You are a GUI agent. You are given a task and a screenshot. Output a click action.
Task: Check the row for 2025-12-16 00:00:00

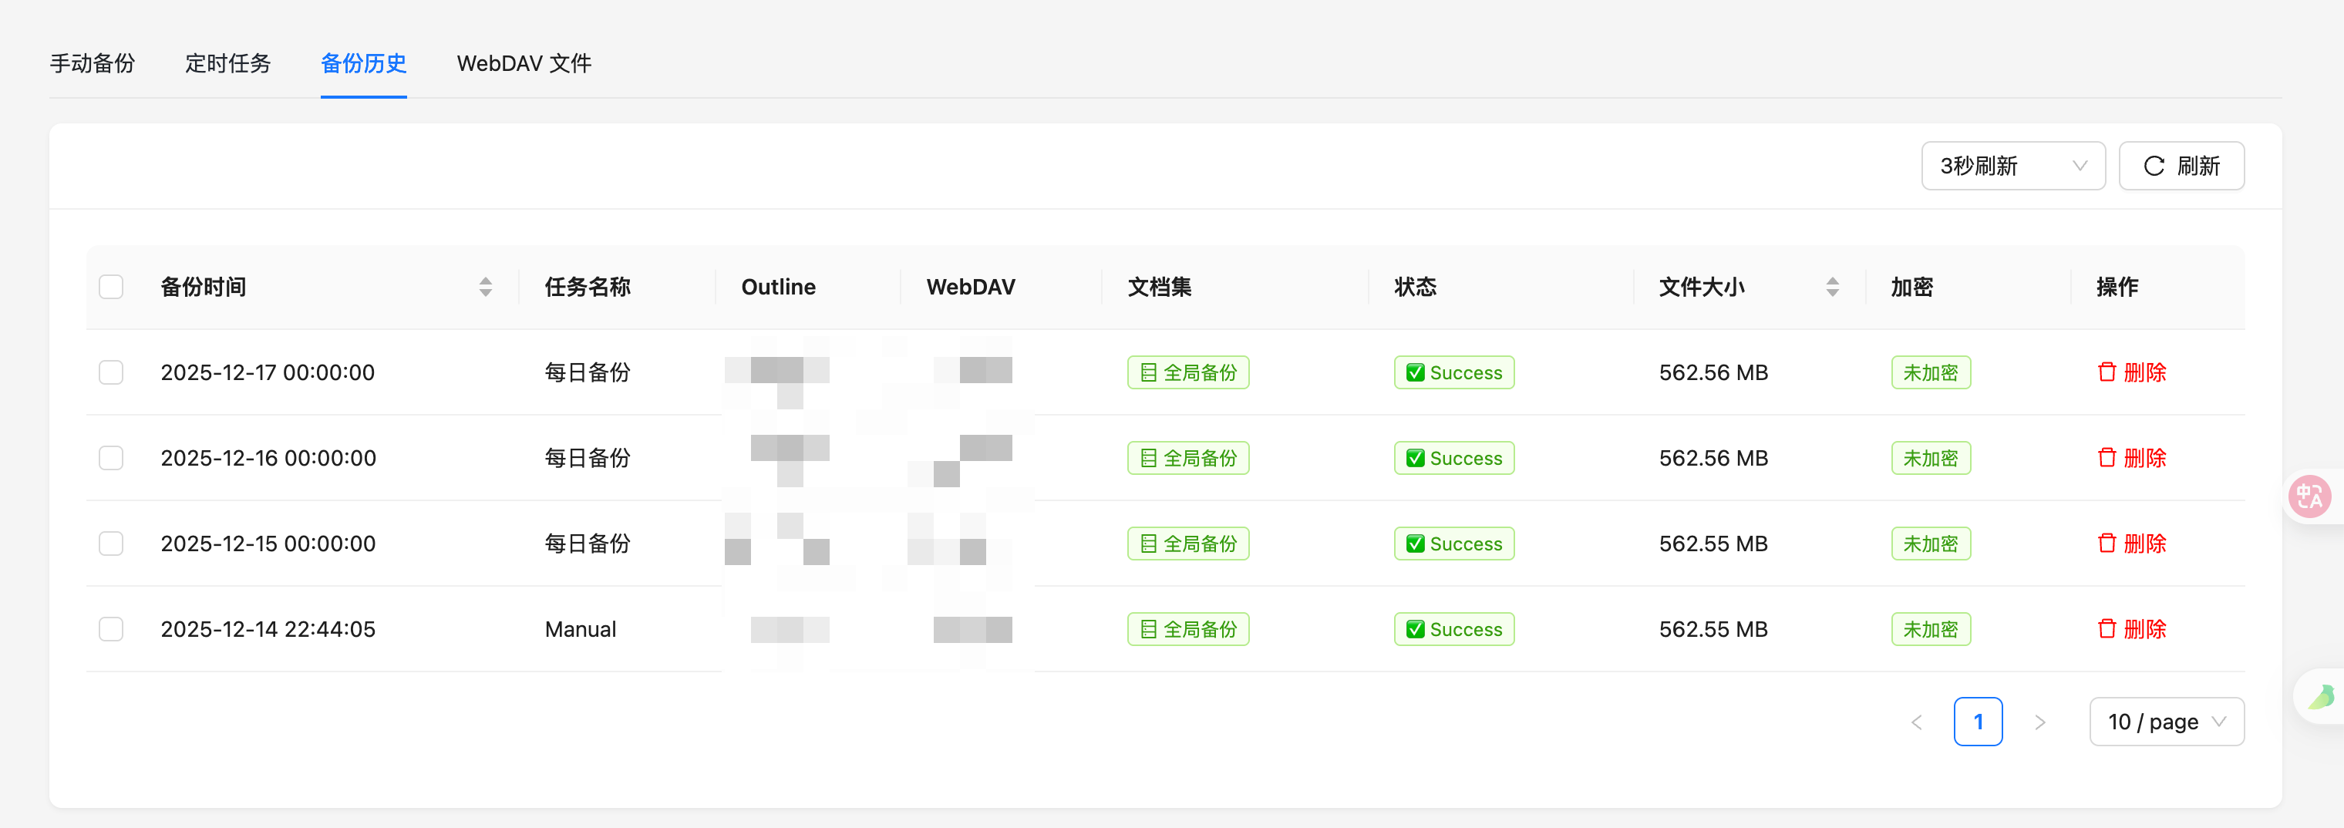[111, 458]
